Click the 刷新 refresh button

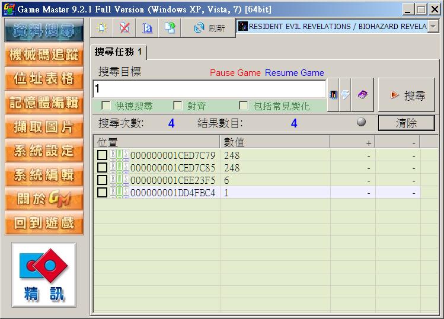click(210, 27)
